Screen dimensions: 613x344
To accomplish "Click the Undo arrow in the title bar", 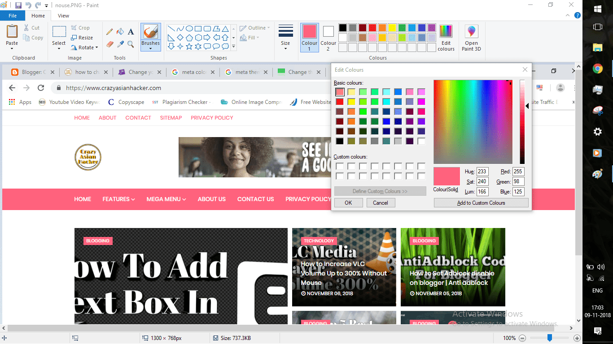I will point(28,5).
